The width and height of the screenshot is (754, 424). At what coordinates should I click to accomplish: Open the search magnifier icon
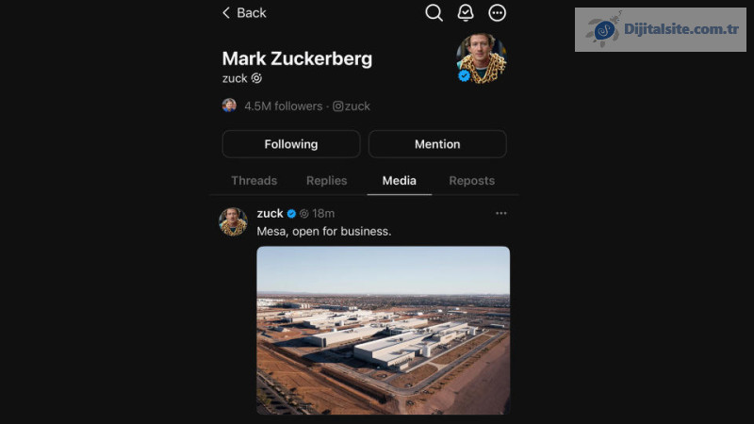tap(434, 12)
